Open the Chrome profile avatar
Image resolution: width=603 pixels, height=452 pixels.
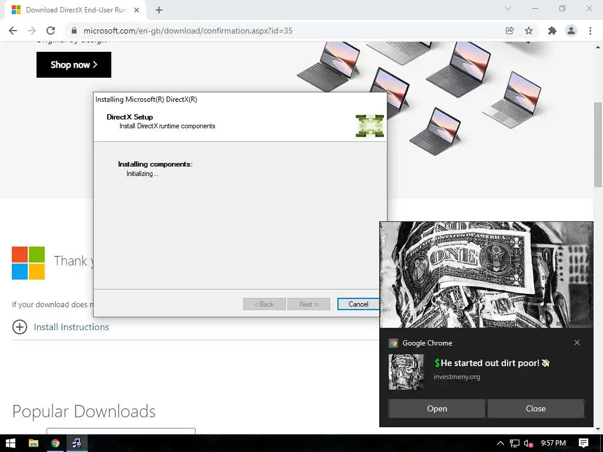[x=571, y=31]
